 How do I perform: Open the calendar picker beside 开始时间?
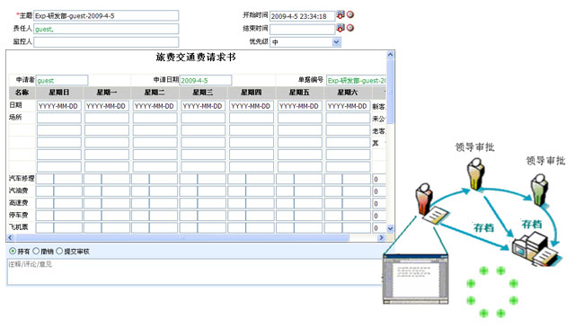341,15
